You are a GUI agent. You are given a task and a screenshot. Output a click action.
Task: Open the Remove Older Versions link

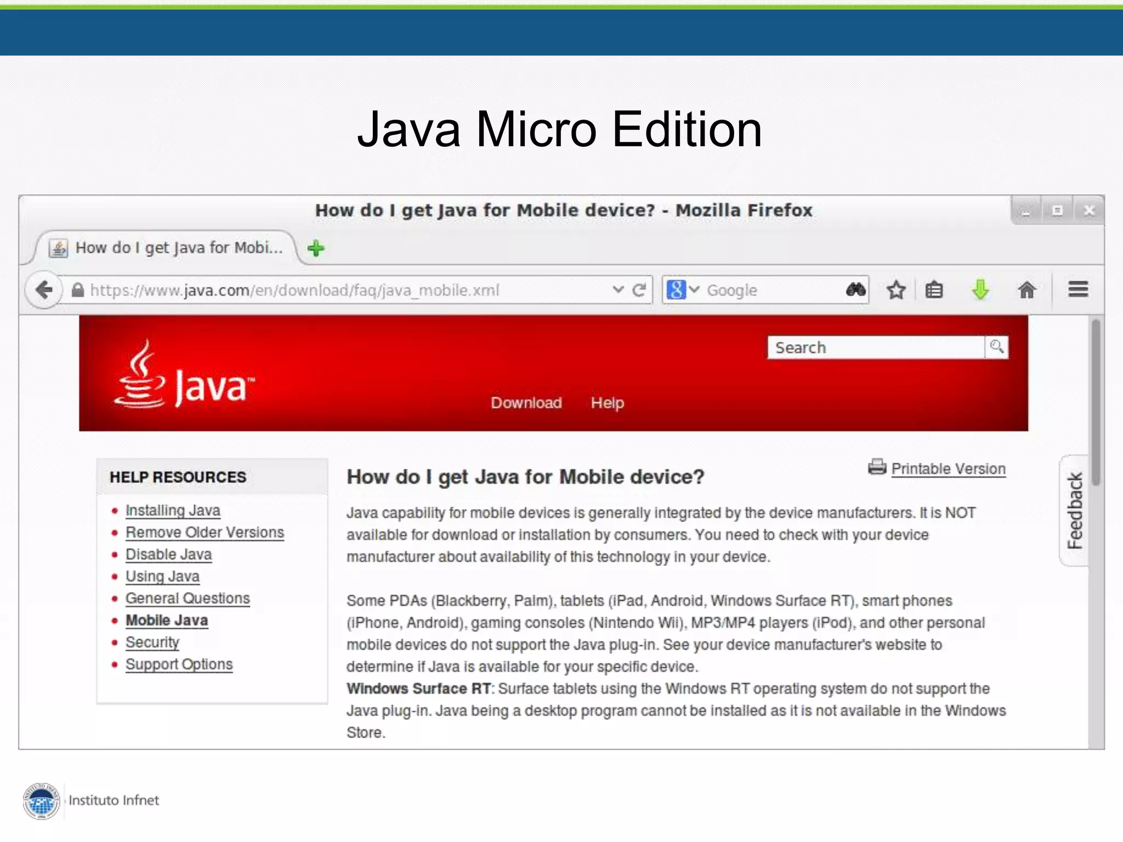pos(205,532)
